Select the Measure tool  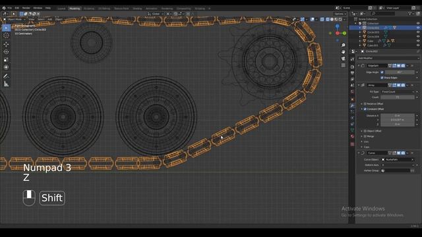(6, 84)
